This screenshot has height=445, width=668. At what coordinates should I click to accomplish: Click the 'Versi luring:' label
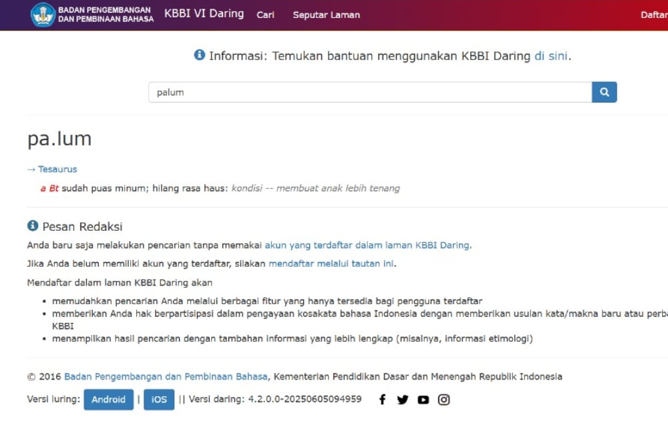53,399
